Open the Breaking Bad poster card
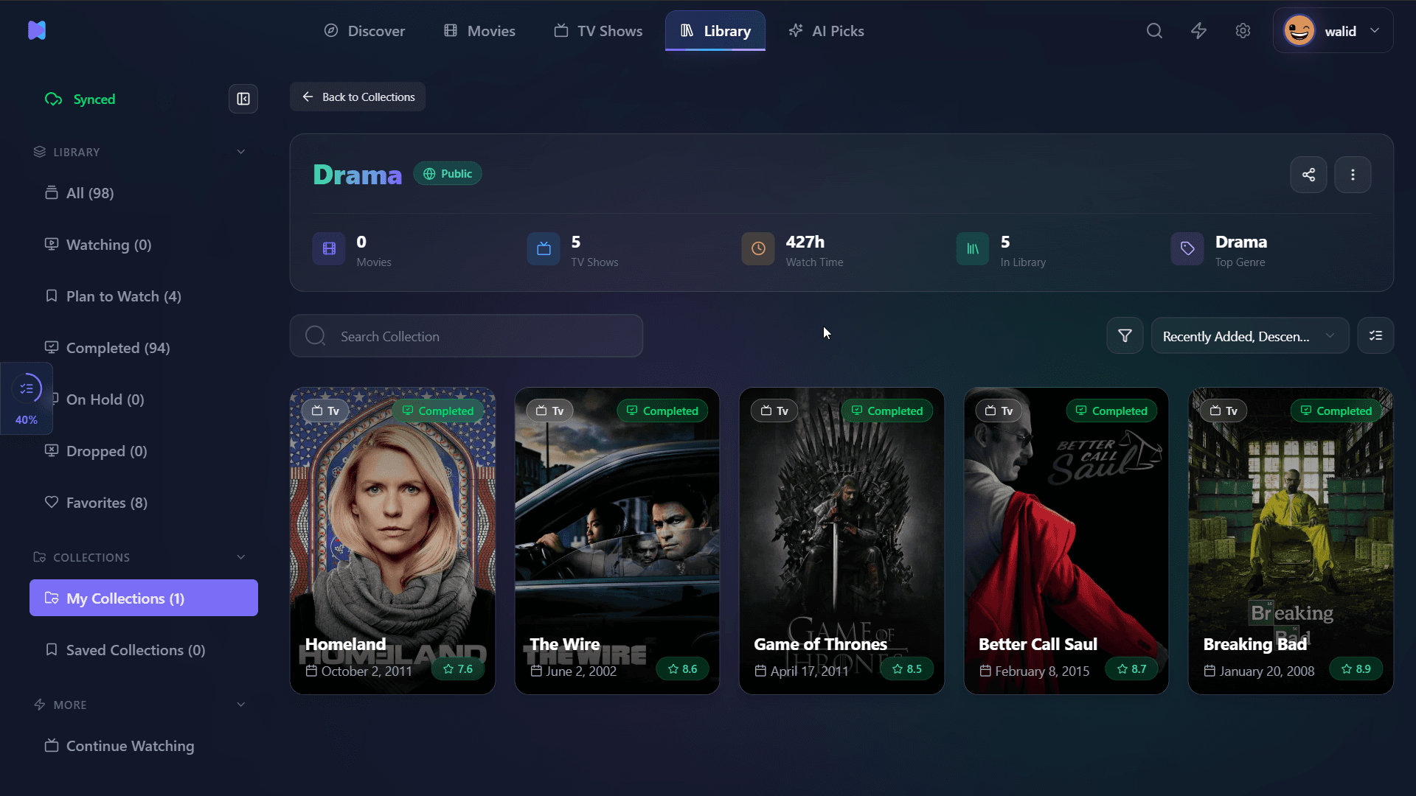This screenshot has height=796, width=1416. tap(1291, 541)
